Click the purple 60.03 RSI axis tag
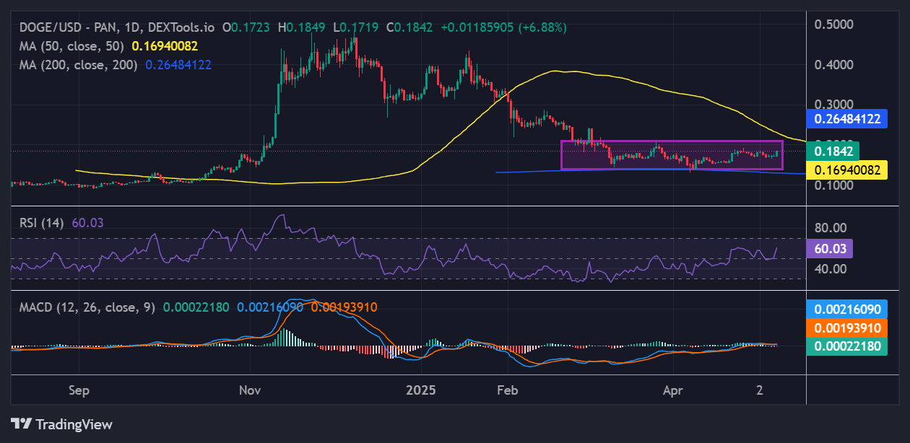This screenshot has height=443, width=910. tap(831, 249)
